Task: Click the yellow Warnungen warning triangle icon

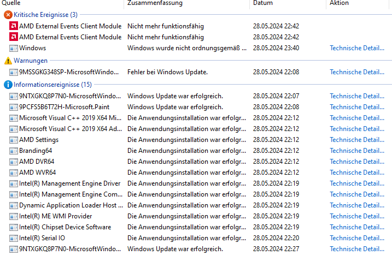Action: pos(8,61)
